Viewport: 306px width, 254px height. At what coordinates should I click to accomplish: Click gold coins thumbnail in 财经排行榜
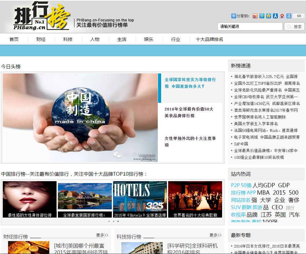[x=29, y=248]
